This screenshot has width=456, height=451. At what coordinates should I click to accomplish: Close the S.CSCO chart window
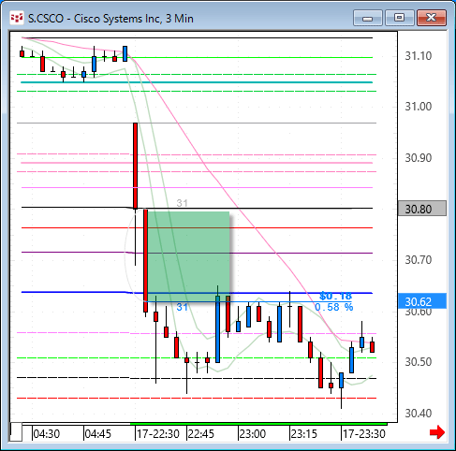[432, 18]
